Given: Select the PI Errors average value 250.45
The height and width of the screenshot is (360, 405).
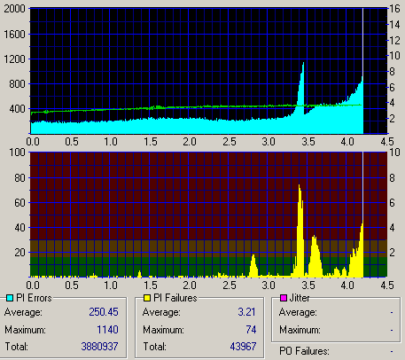Looking at the screenshot, I should click(104, 312).
